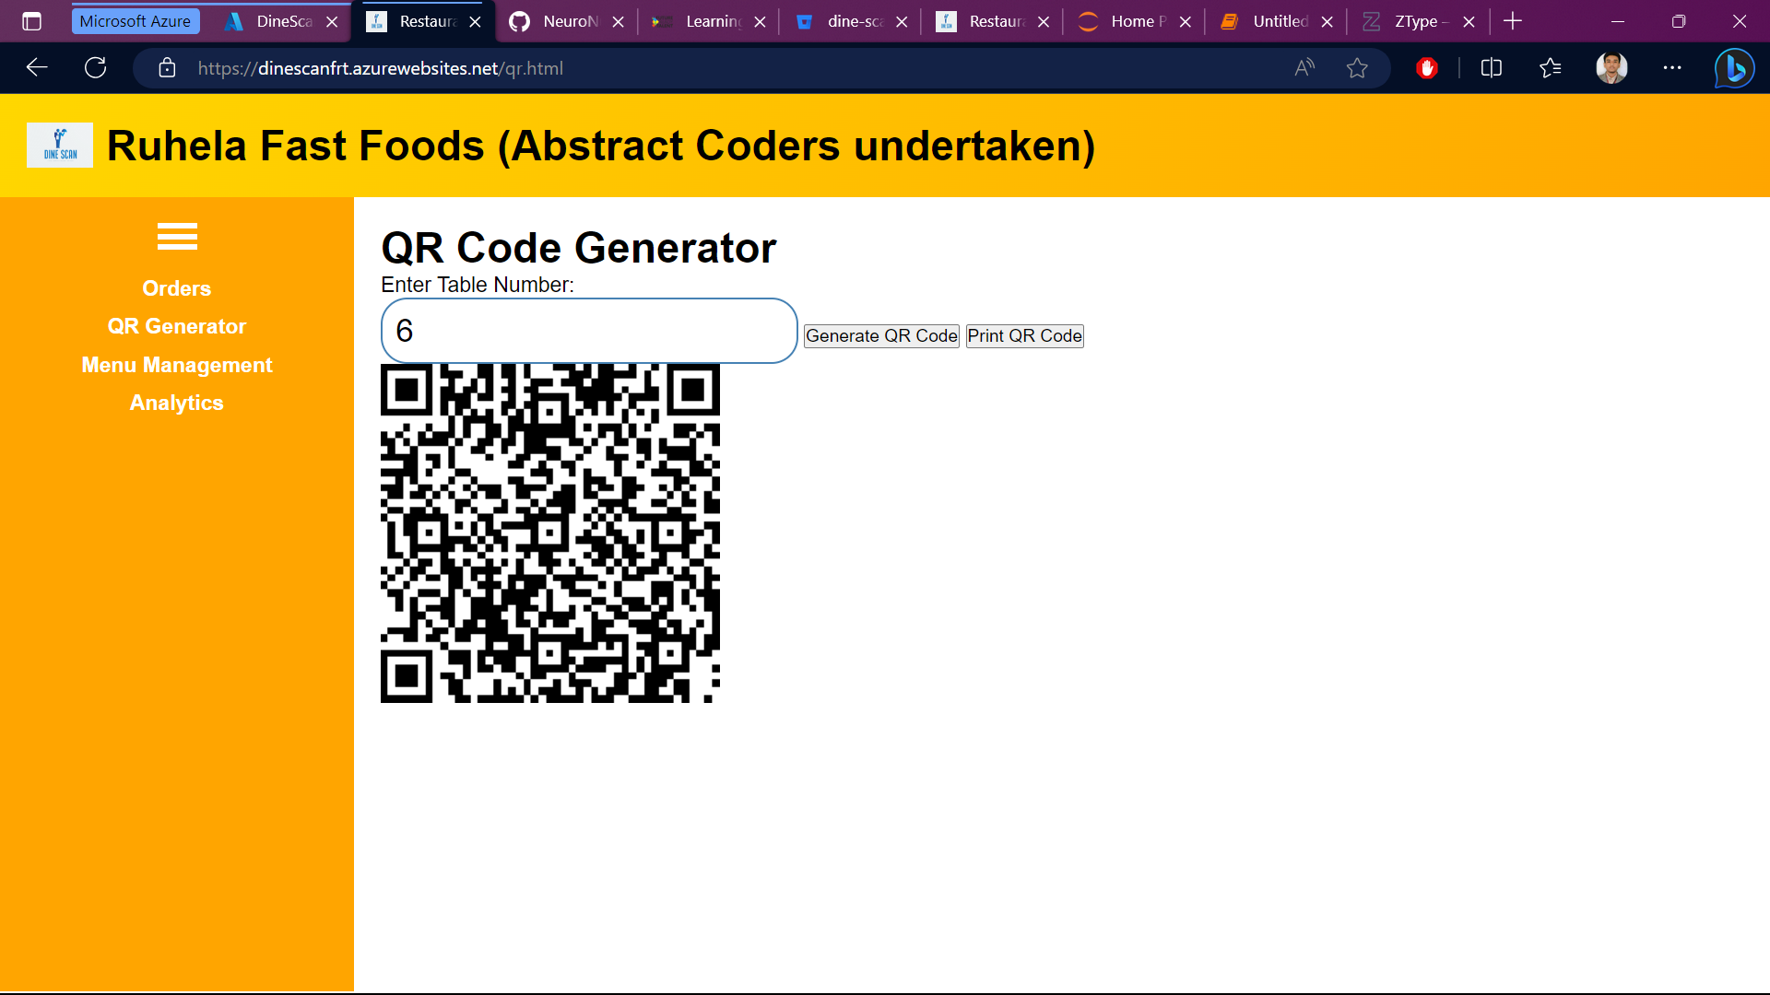The width and height of the screenshot is (1770, 995).
Task: Click the DineScan logo in the header
Action: click(x=59, y=145)
